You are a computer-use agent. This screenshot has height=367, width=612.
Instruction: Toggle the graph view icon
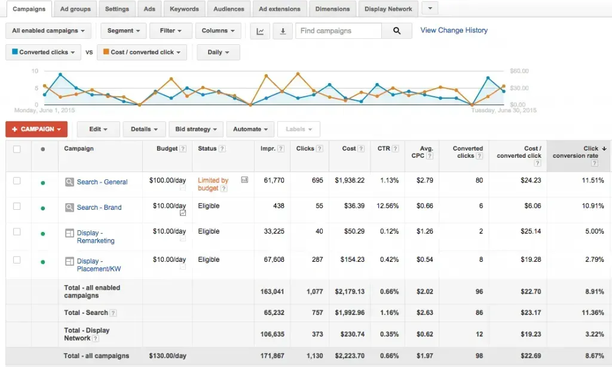260,30
